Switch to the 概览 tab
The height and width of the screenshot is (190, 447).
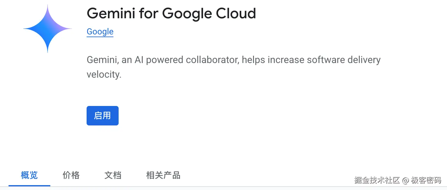(x=29, y=175)
